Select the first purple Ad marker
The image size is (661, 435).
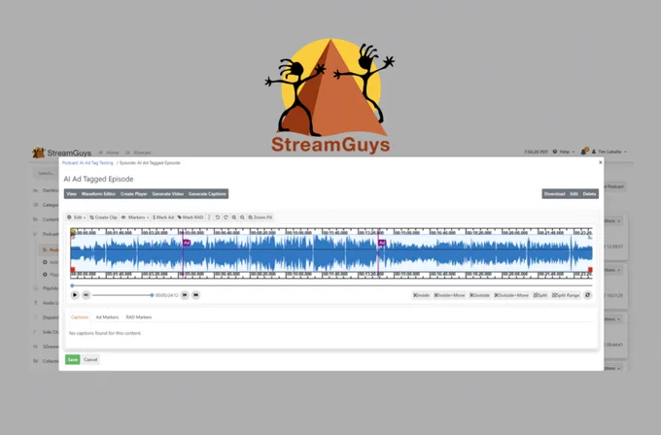pyautogui.click(x=187, y=243)
